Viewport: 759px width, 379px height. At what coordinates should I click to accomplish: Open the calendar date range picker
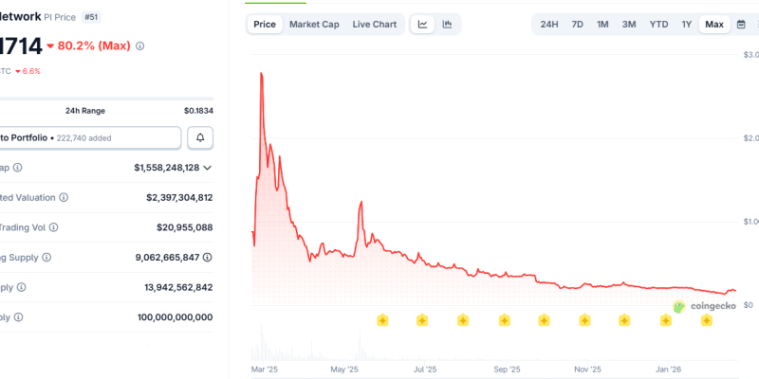[x=741, y=24]
